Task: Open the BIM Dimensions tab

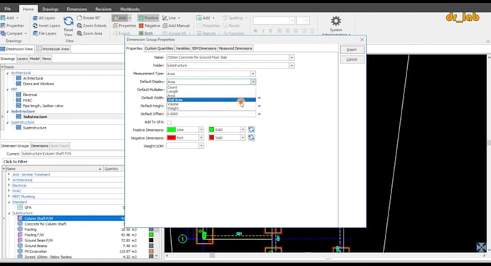Action: [x=204, y=48]
